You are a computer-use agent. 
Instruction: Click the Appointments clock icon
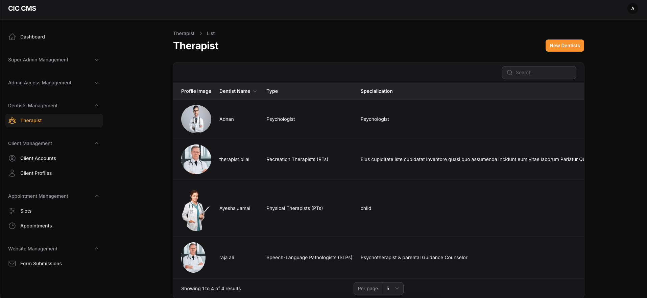pyautogui.click(x=12, y=226)
